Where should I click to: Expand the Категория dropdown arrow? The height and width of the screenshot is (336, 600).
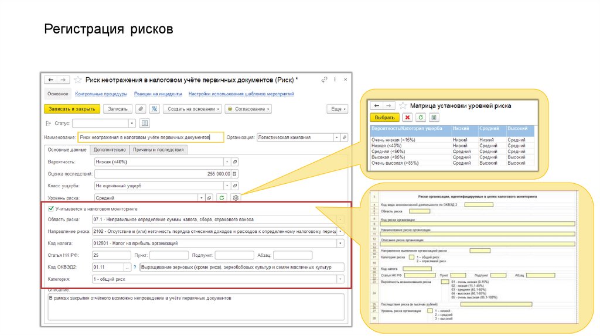coord(340,279)
